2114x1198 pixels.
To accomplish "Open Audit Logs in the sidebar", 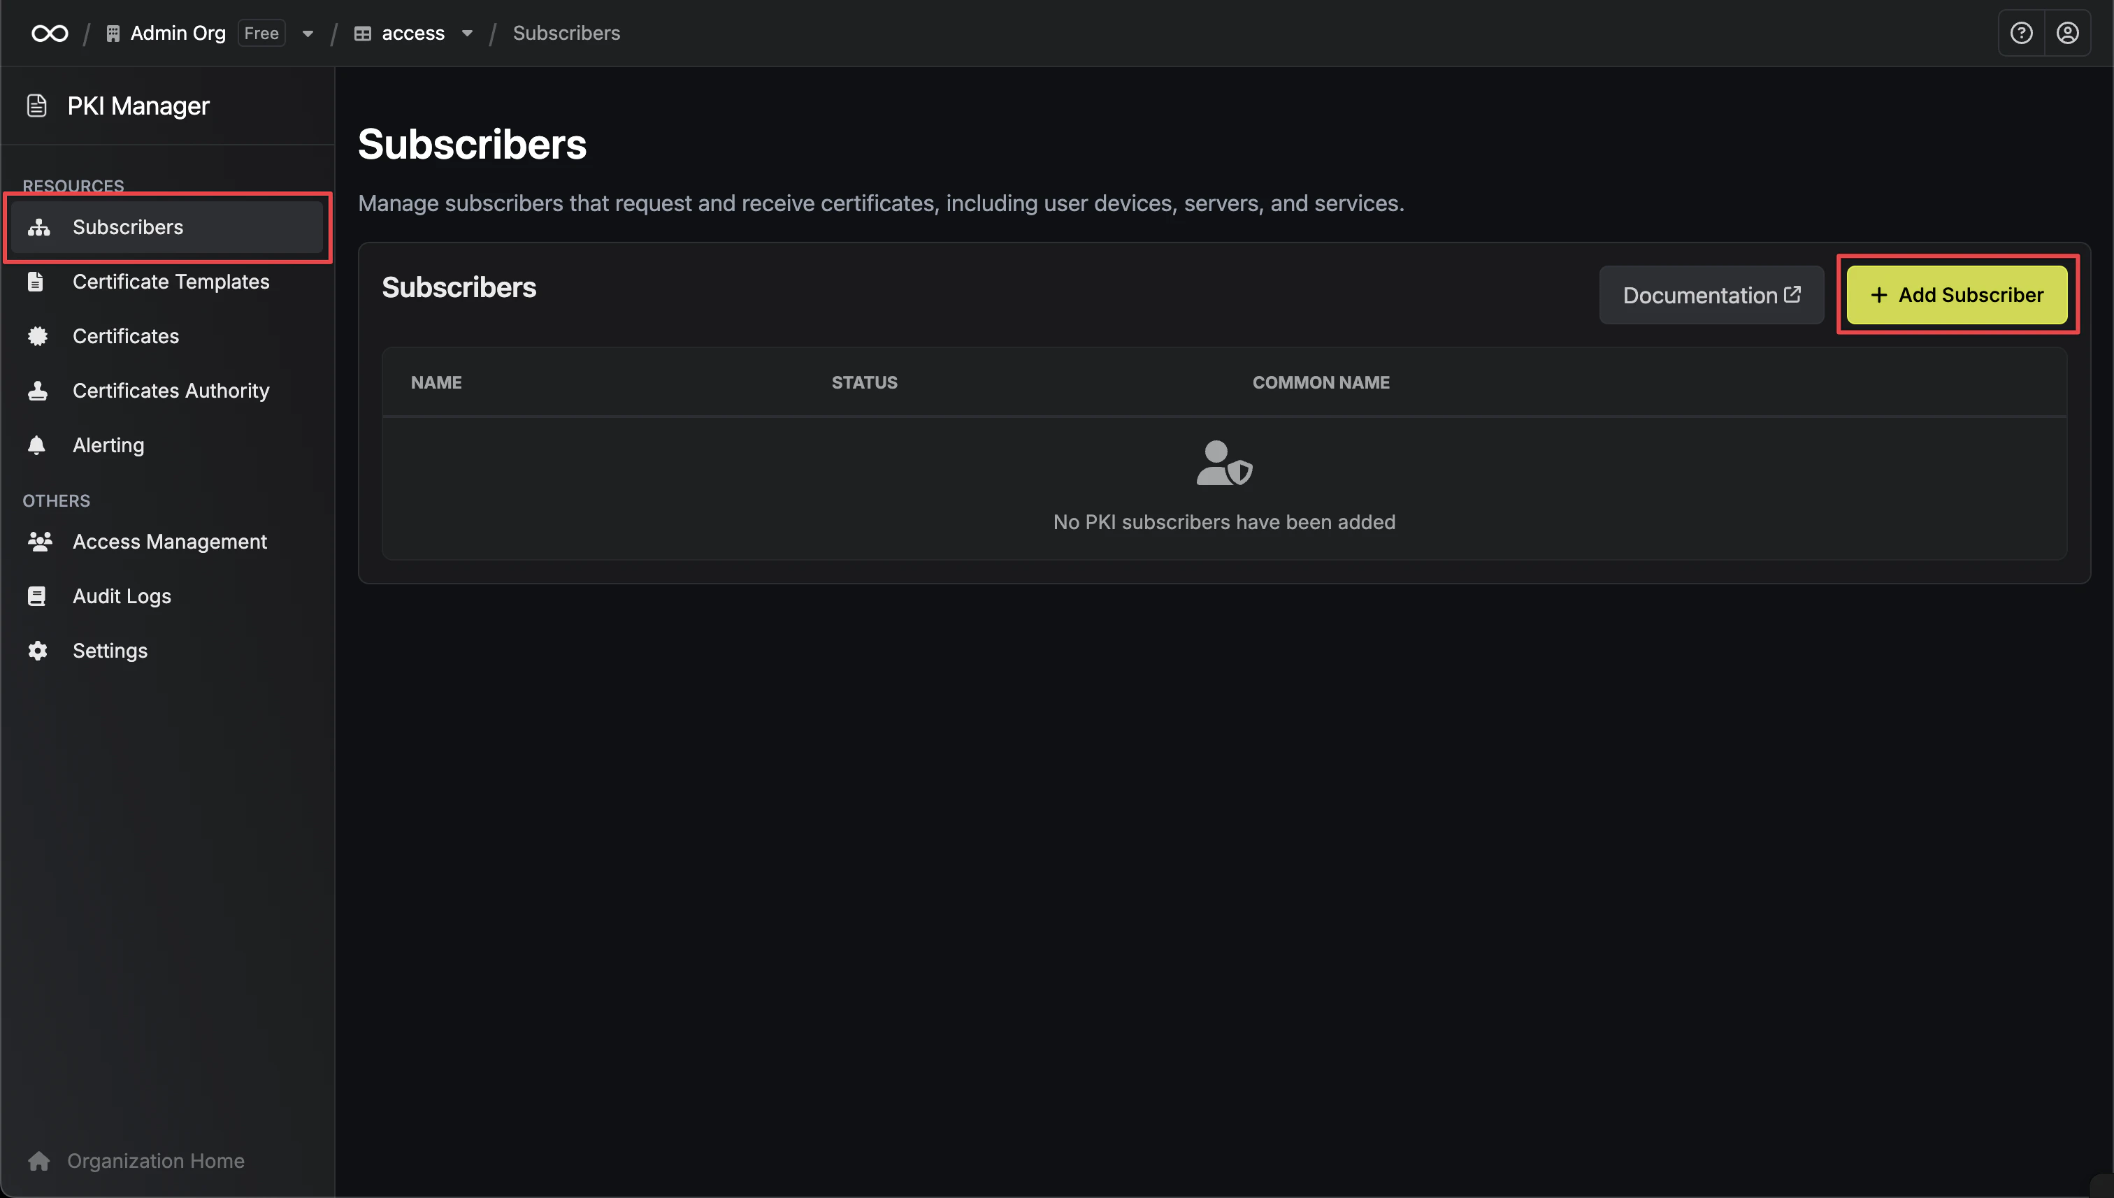I will (x=167, y=596).
